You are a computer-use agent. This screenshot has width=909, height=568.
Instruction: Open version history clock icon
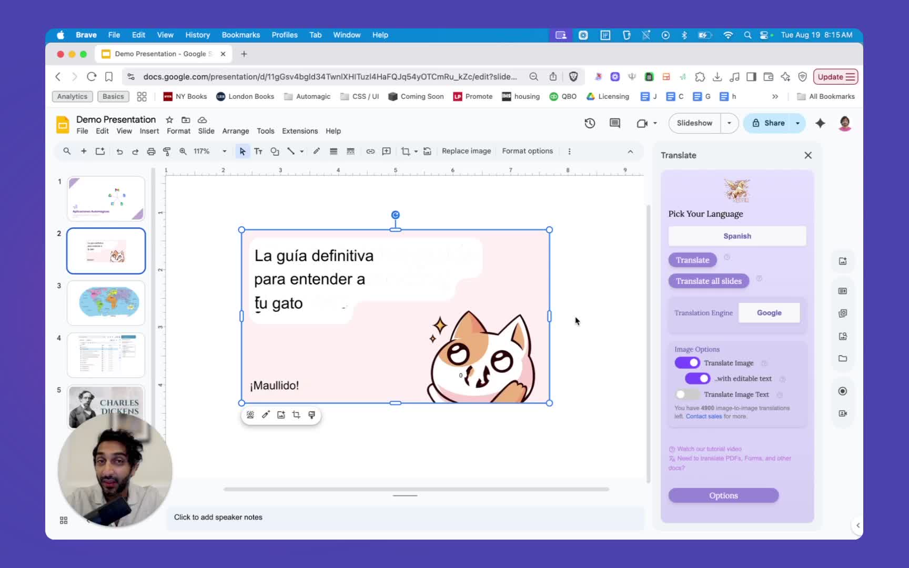click(590, 123)
